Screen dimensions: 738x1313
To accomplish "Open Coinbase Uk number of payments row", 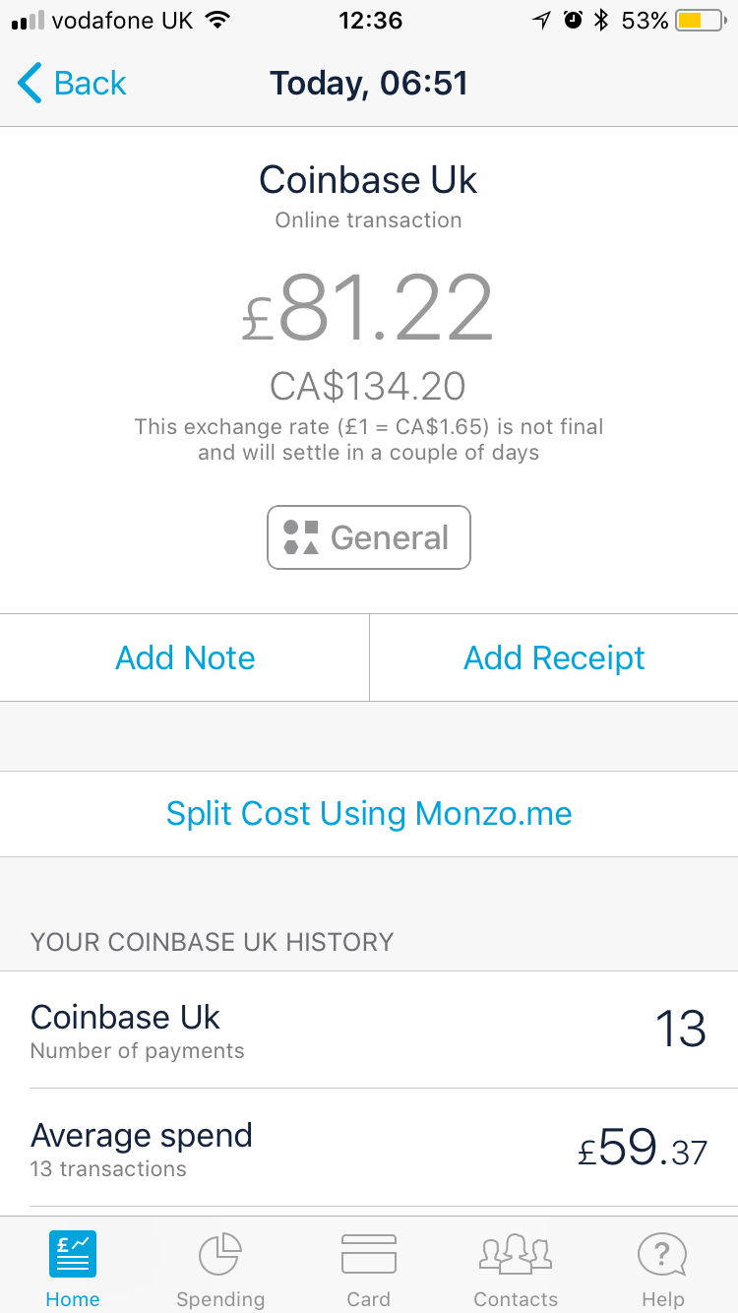I will click(x=369, y=1030).
